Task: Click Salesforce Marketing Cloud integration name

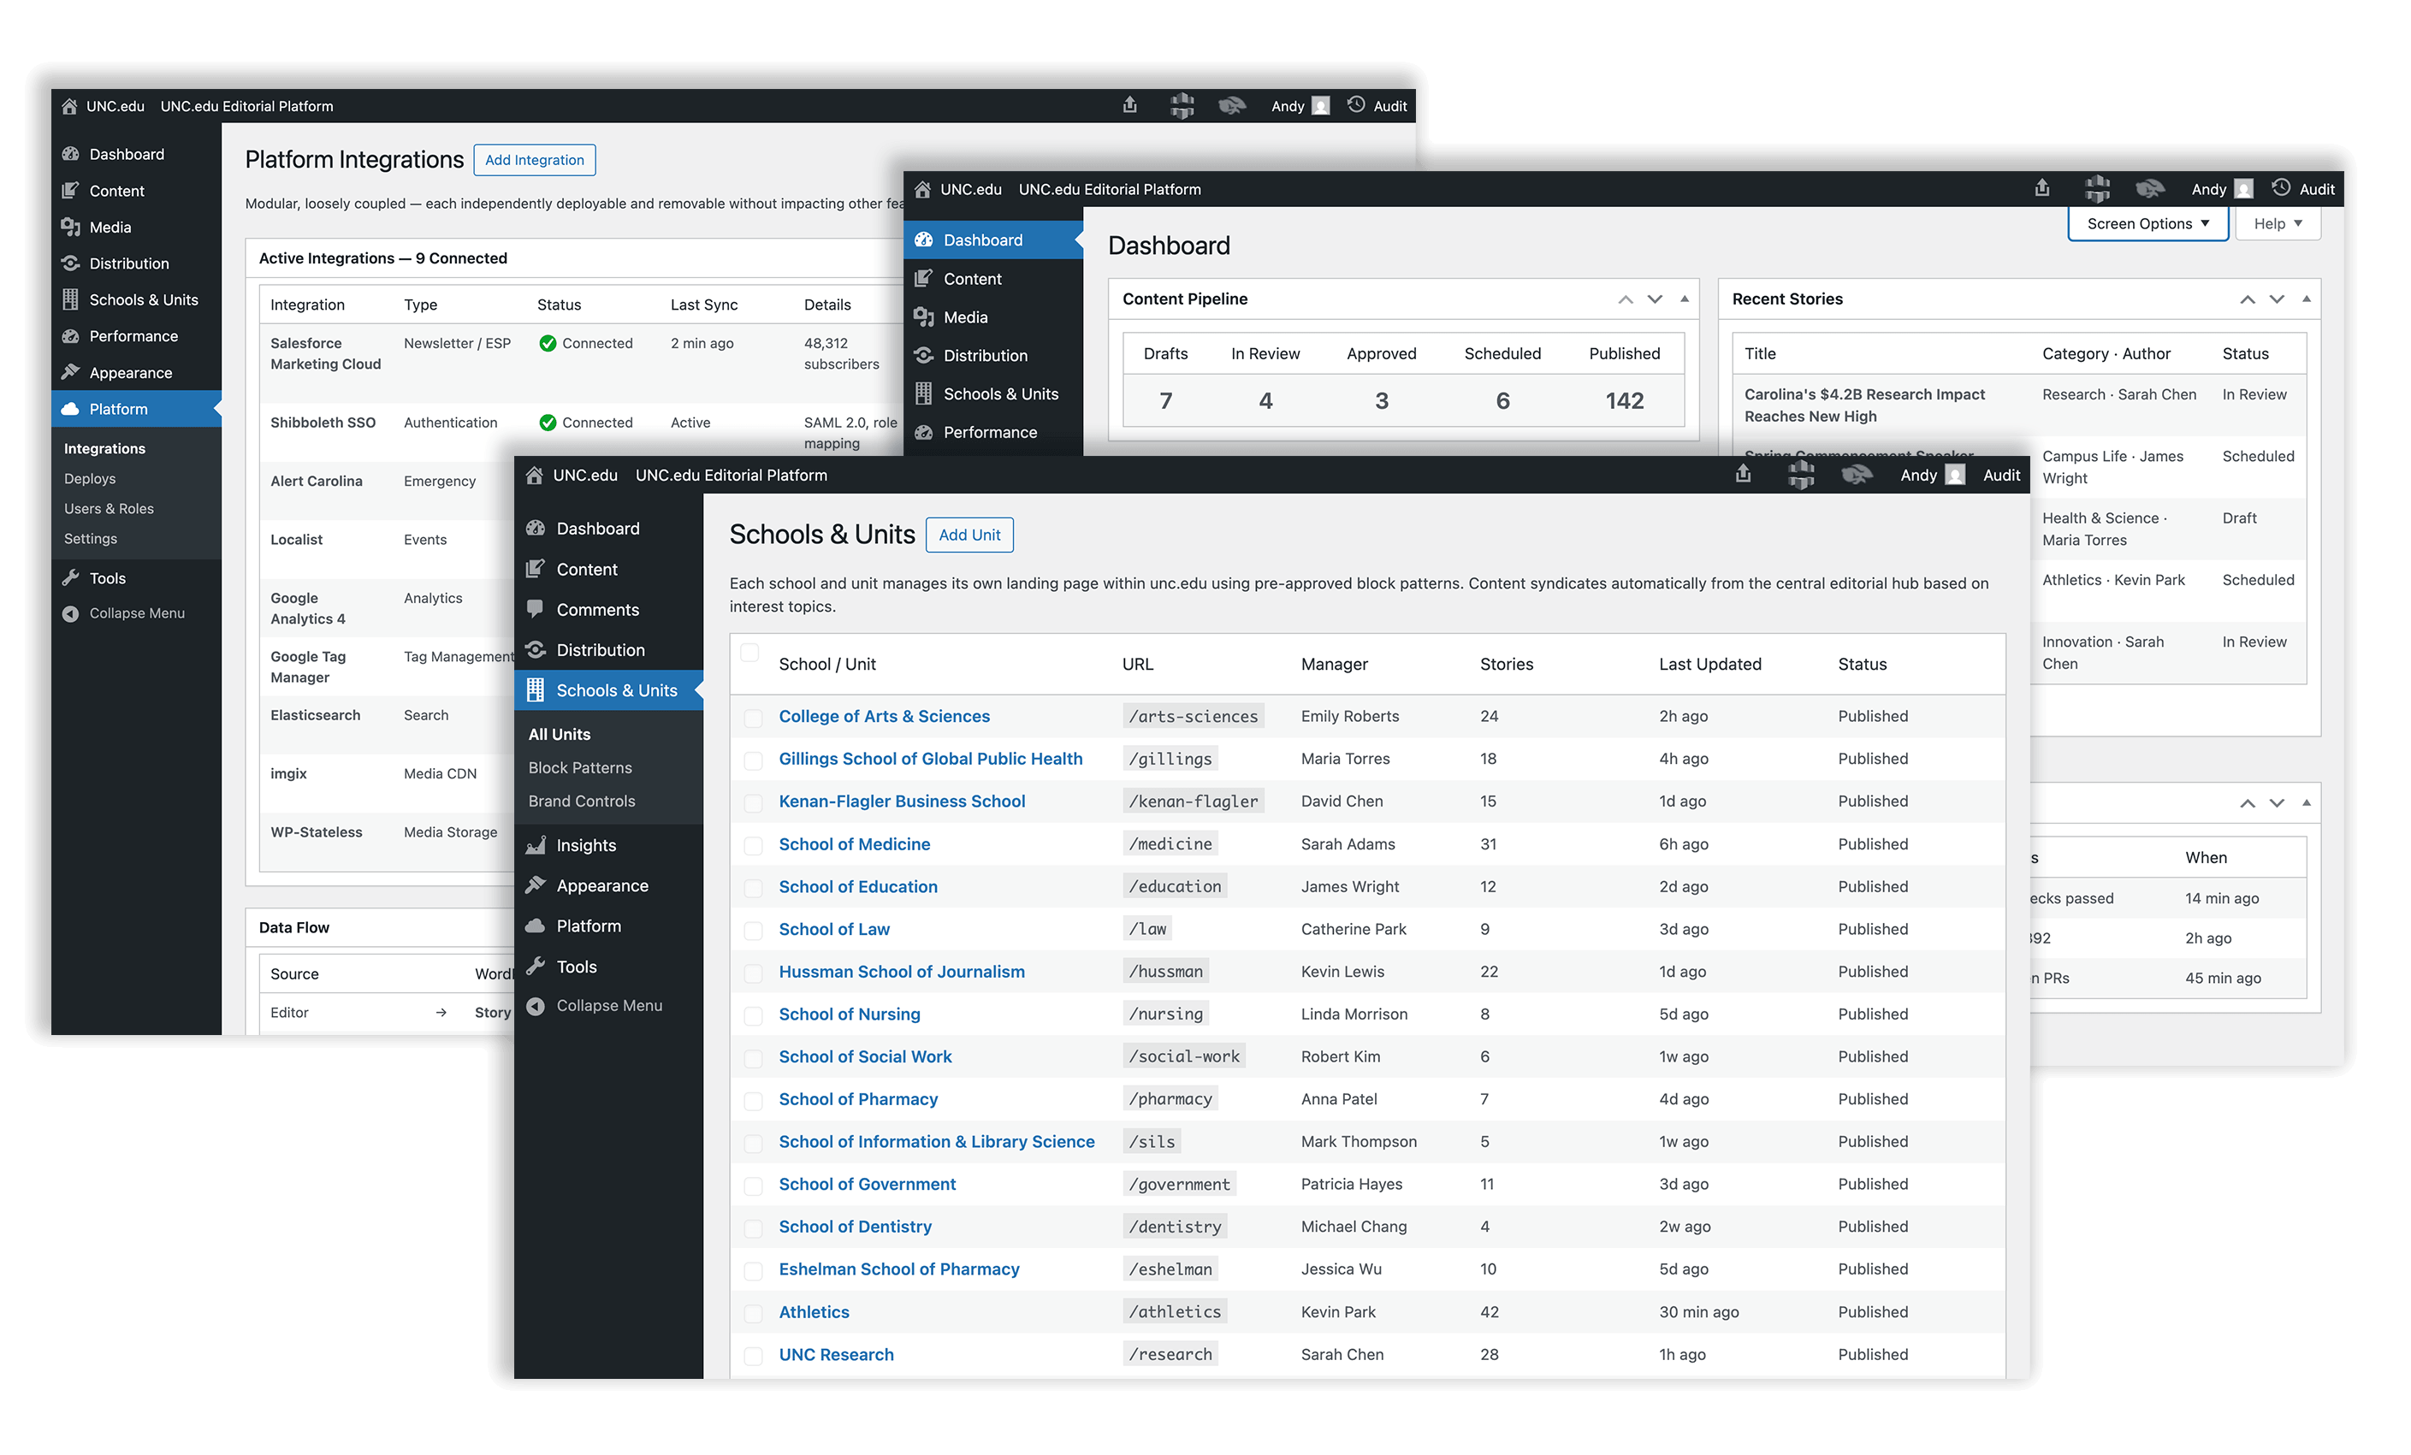Action: click(x=325, y=353)
